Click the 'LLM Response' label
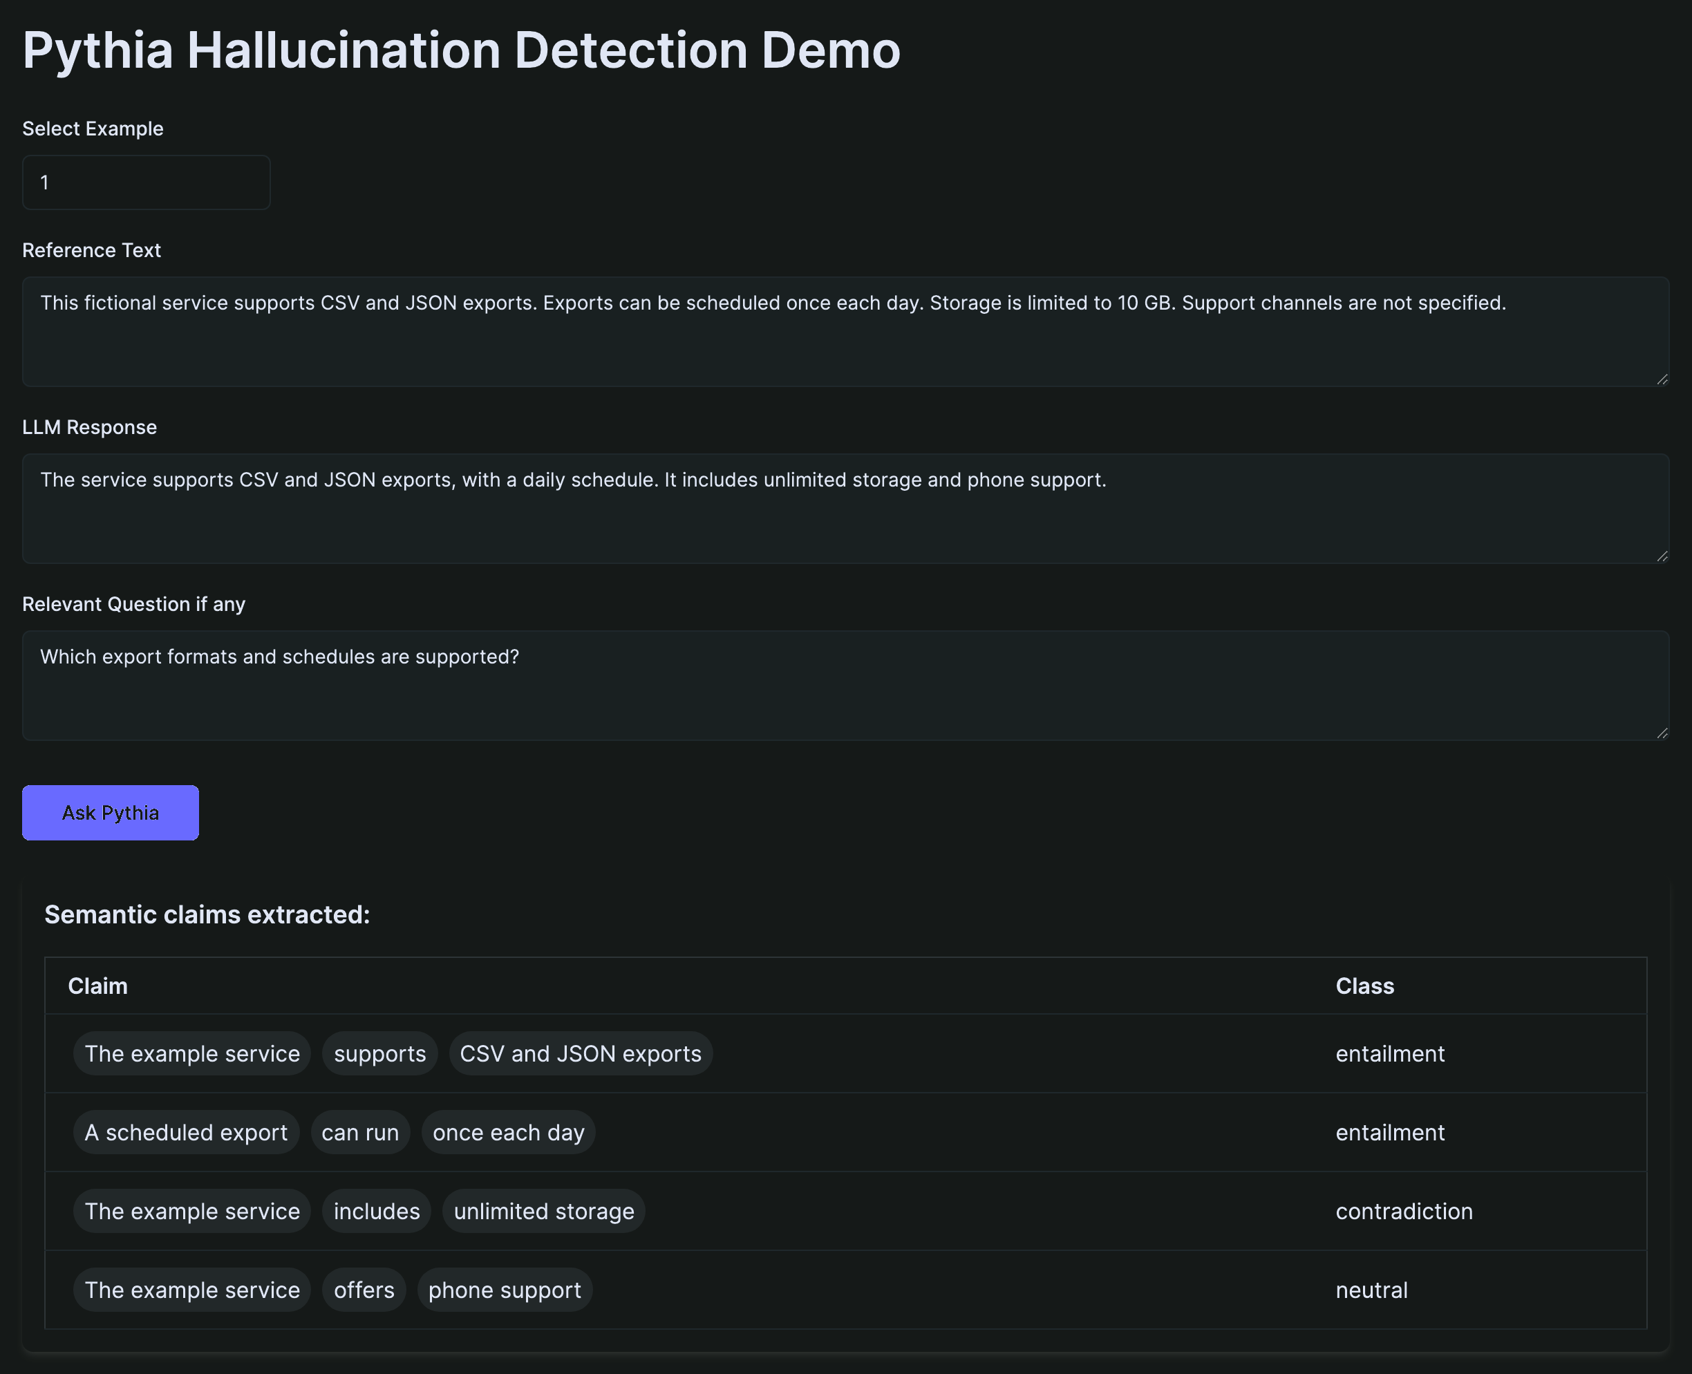The image size is (1692, 1374). click(x=89, y=427)
